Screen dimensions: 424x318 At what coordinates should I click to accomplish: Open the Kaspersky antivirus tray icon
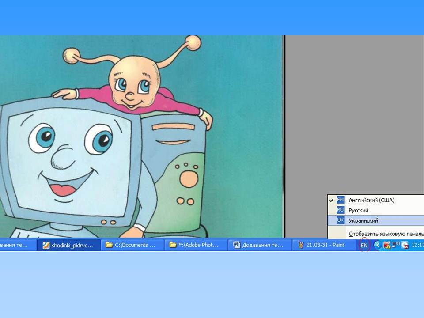[387, 245]
